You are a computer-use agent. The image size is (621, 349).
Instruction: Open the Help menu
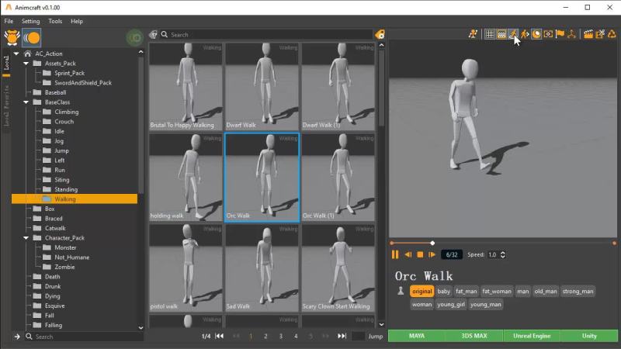[77, 22]
